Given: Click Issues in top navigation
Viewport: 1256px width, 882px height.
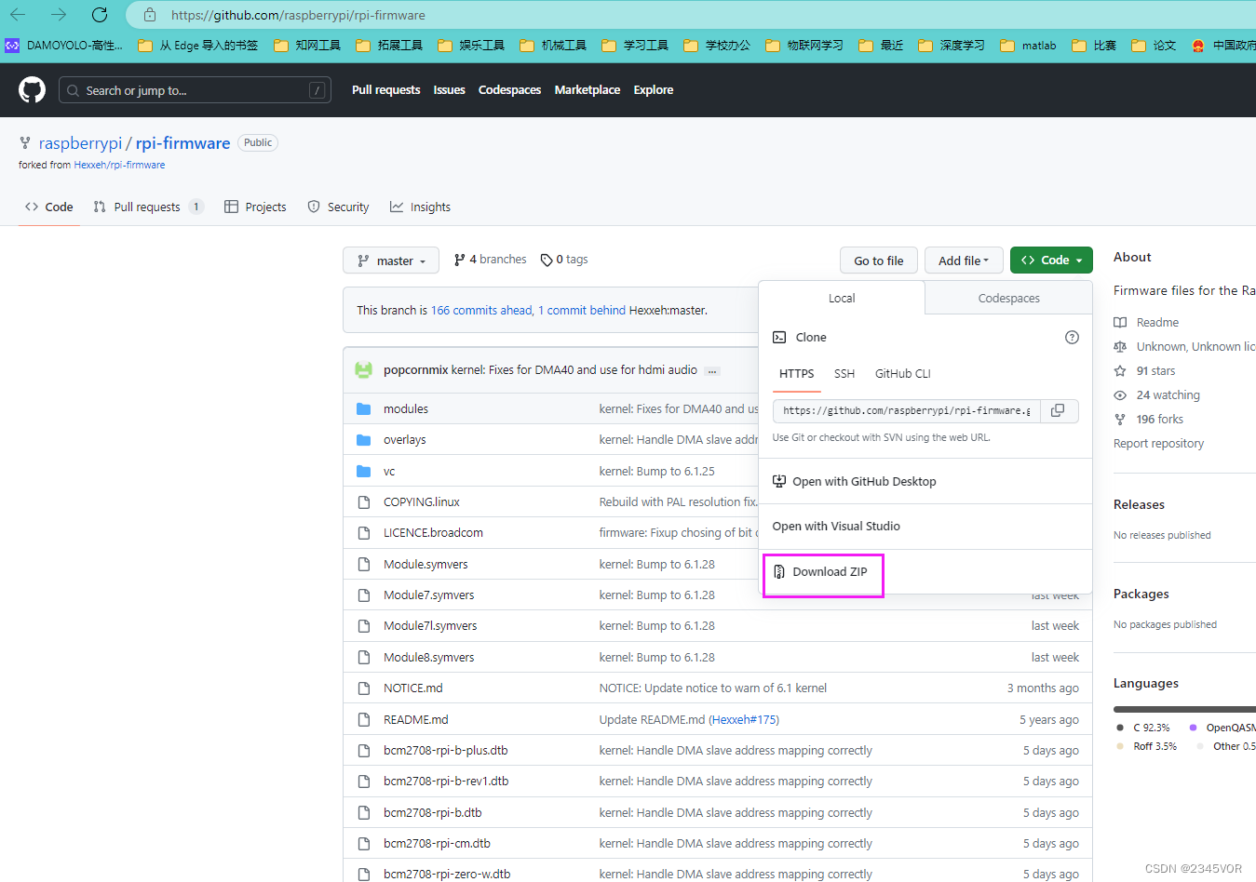Looking at the screenshot, I should 449,90.
